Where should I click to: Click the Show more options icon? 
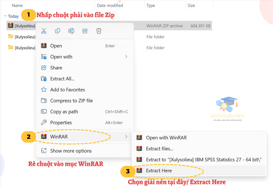click(44, 150)
